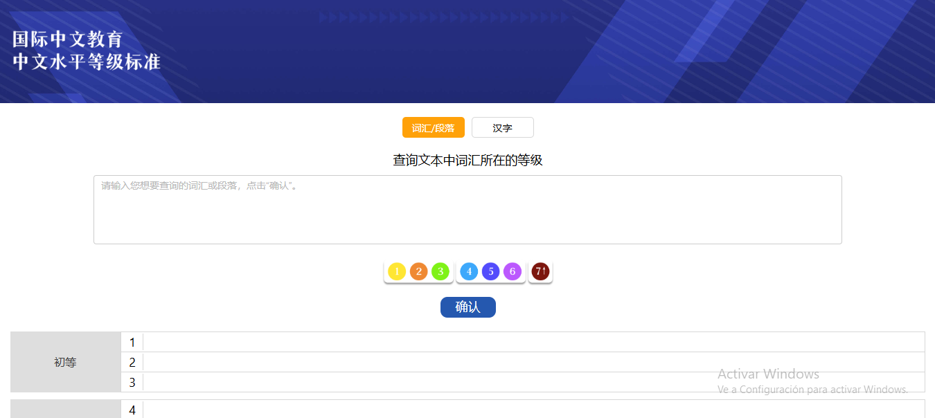Image resolution: width=935 pixels, height=418 pixels.
Task: Click the Activar Windows watermark text
Action: [768, 374]
